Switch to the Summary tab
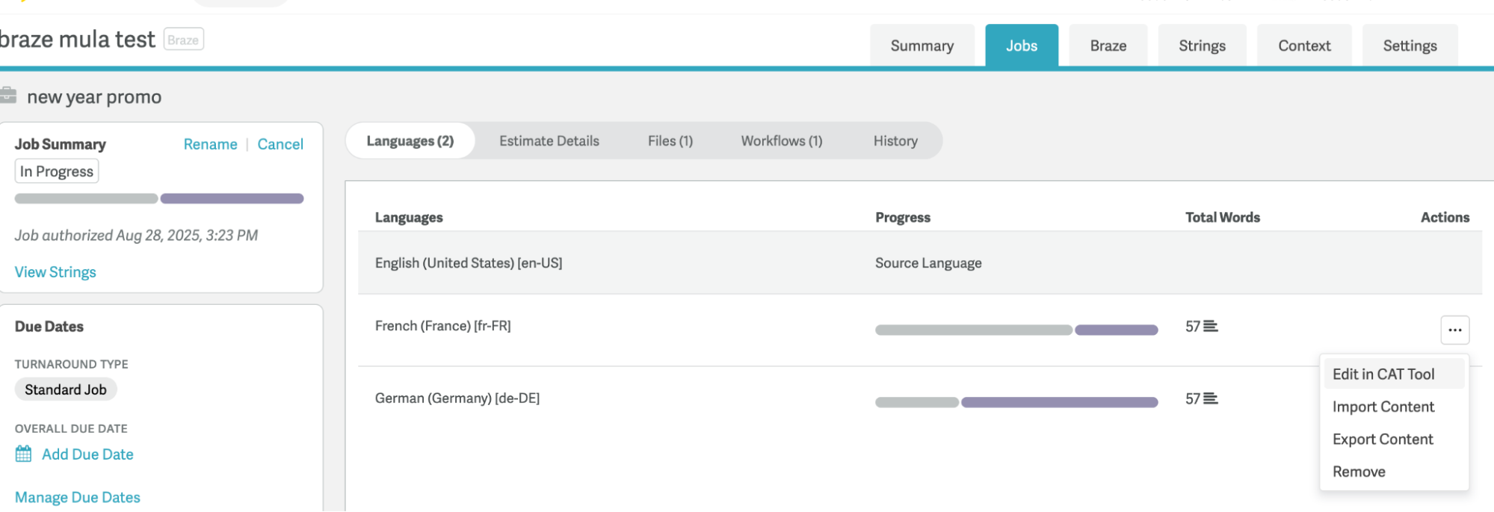This screenshot has height=512, width=1494. [922, 46]
